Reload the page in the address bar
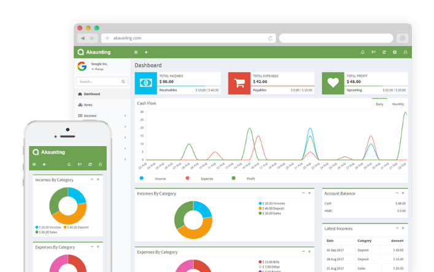The height and width of the screenshot is (272, 434). pyautogui.click(x=270, y=38)
